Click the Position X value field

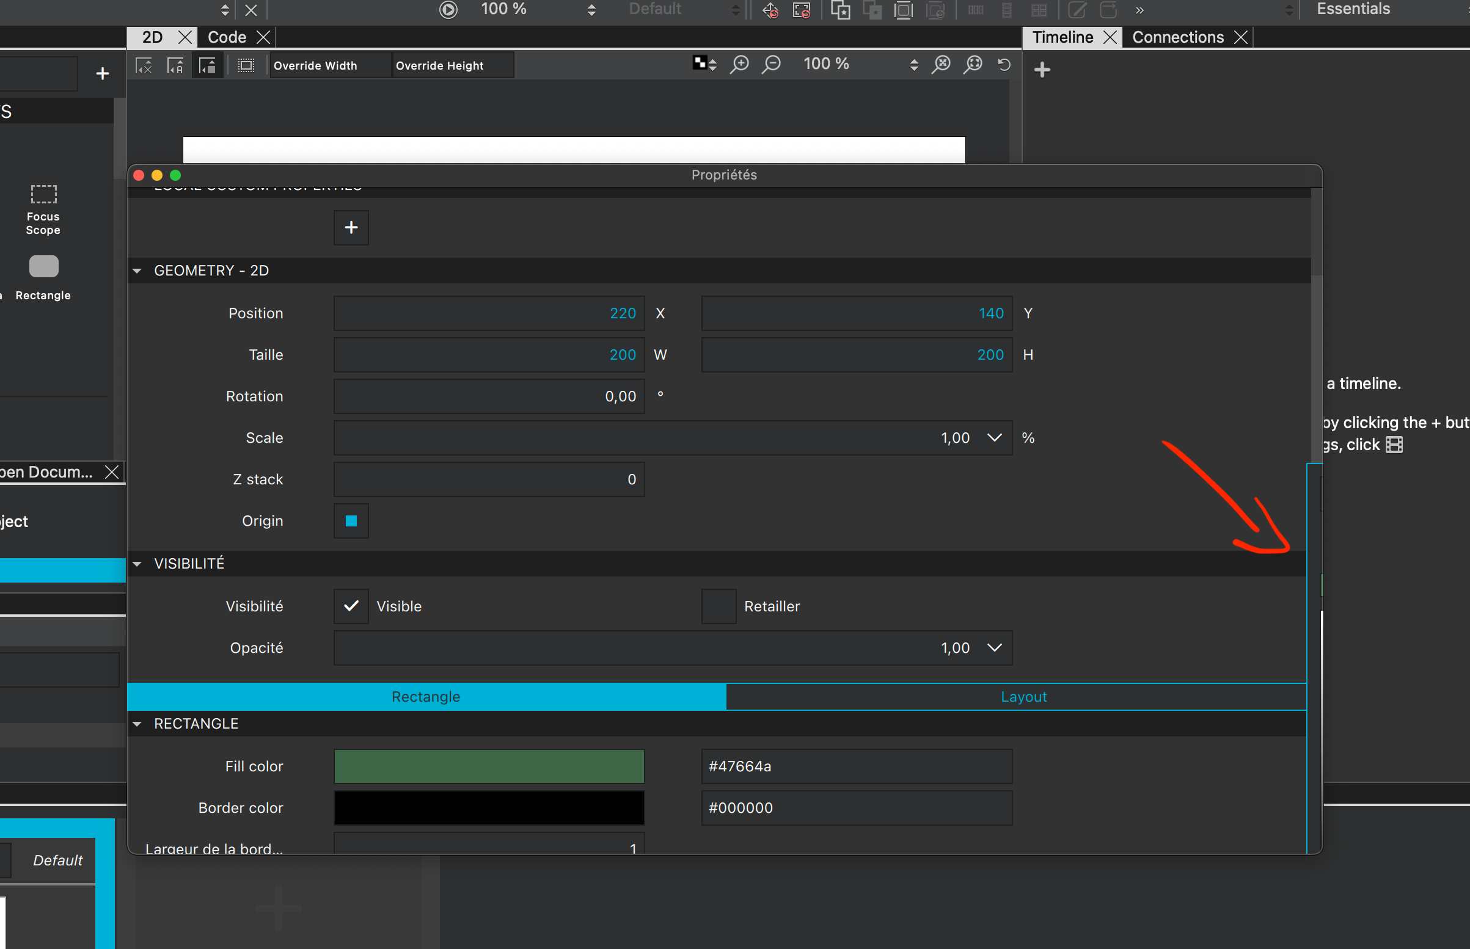[x=489, y=314]
